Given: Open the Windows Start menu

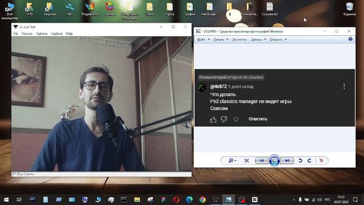Looking at the screenshot, I should click(6, 200).
